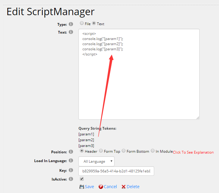Click the Load In Language label

pyautogui.click(x=51, y=161)
